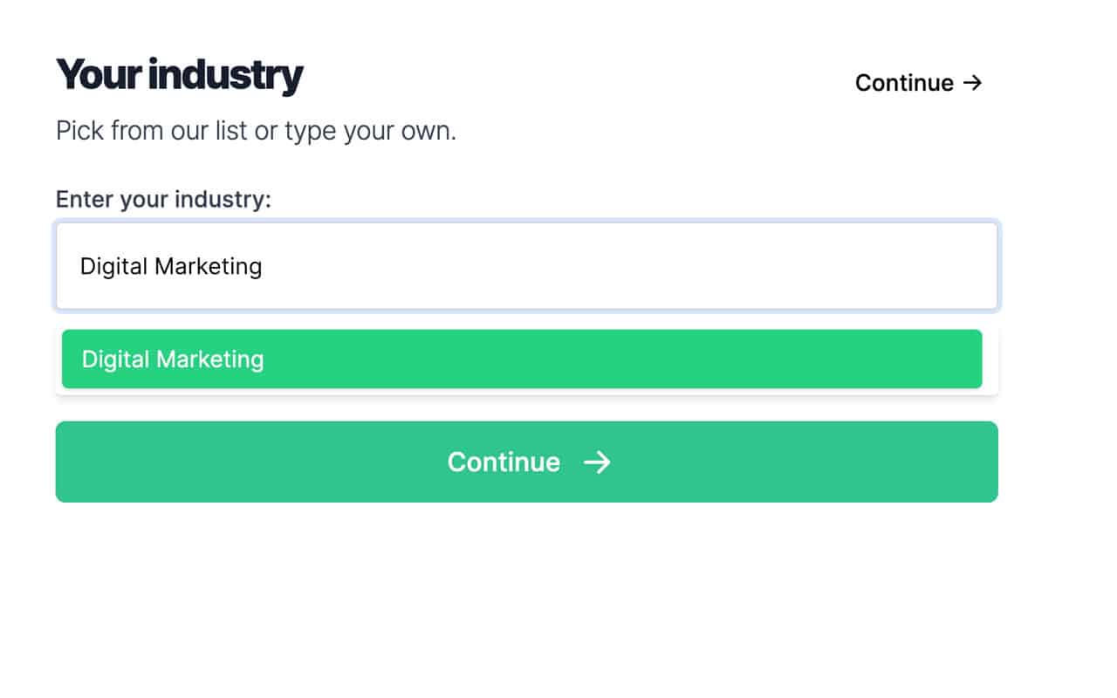Click the top-right Continue link text
Viewport: 1117px width, 698px height.
[904, 83]
